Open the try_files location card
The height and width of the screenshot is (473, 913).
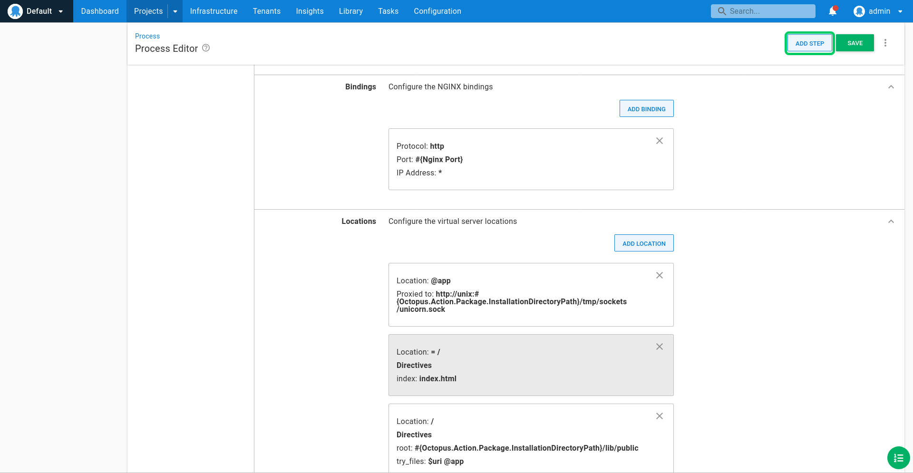coord(531,438)
